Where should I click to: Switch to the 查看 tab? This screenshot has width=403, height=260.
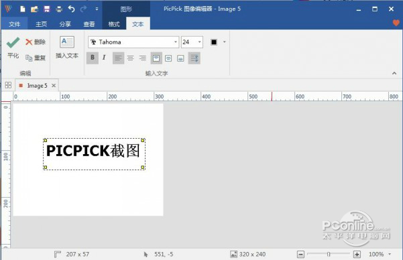tap(89, 24)
